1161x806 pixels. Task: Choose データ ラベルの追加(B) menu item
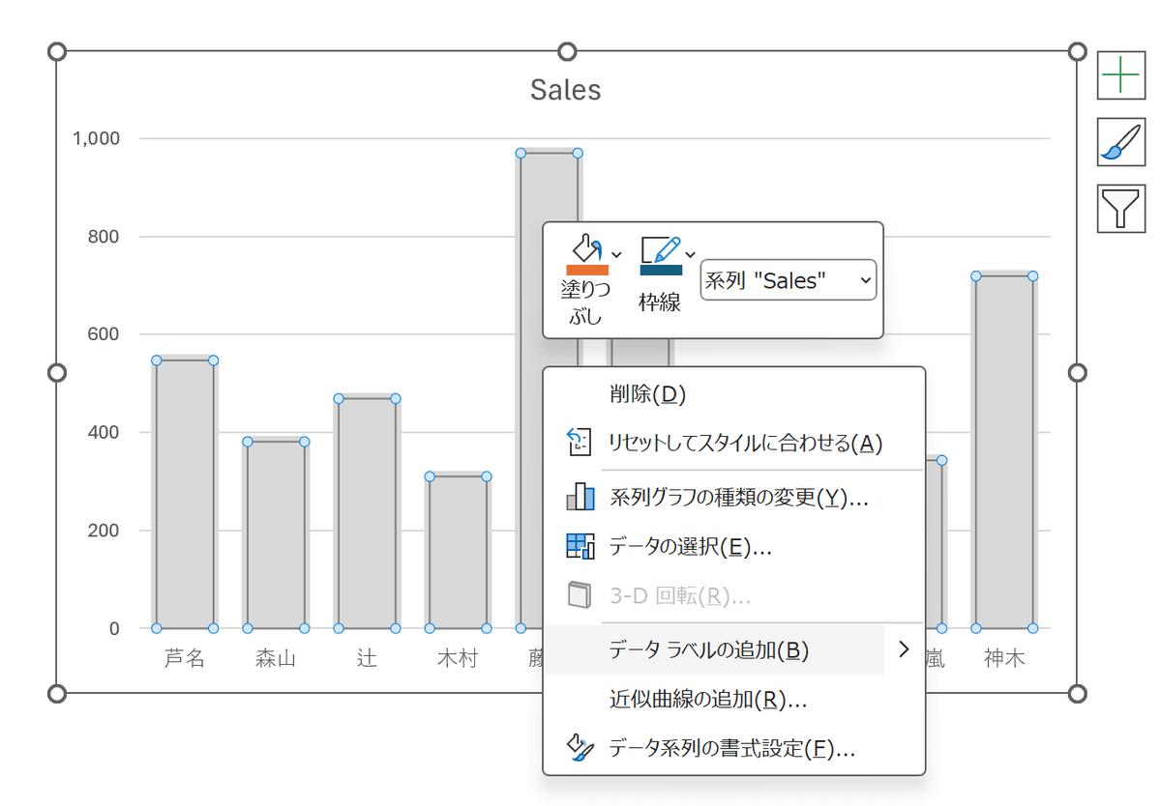pos(715,650)
